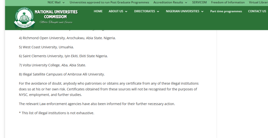Expand the DIRECTORATES dropdown arrow
268x138 pixels.
pyautogui.click(x=158, y=11)
